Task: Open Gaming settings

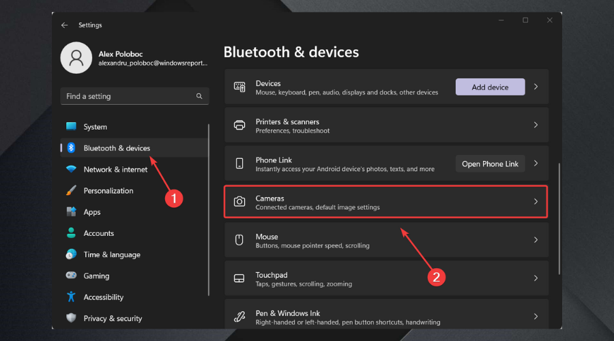Action: (134, 276)
